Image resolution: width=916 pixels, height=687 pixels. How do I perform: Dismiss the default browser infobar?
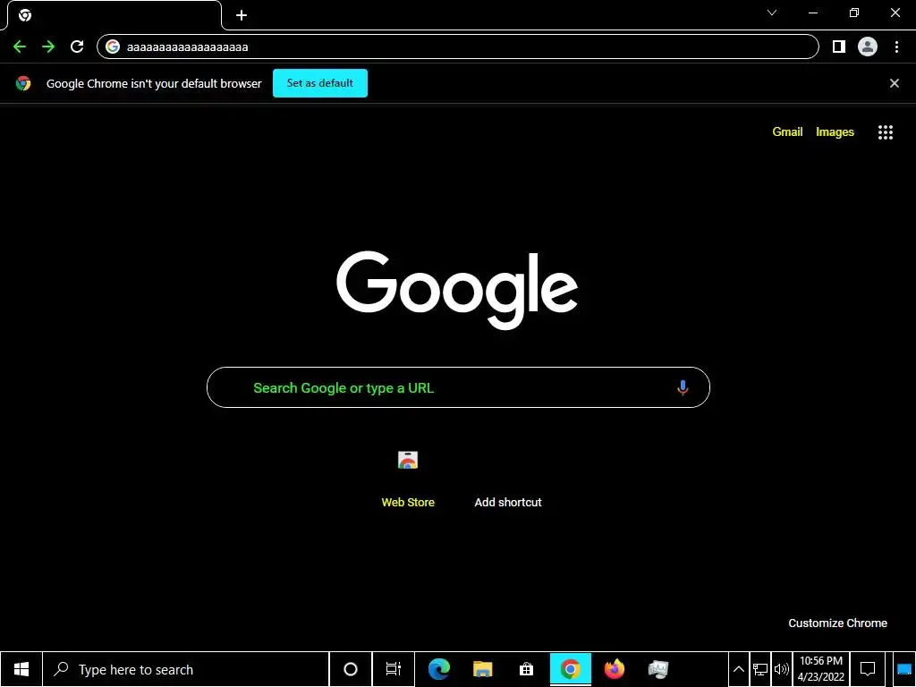[895, 83]
